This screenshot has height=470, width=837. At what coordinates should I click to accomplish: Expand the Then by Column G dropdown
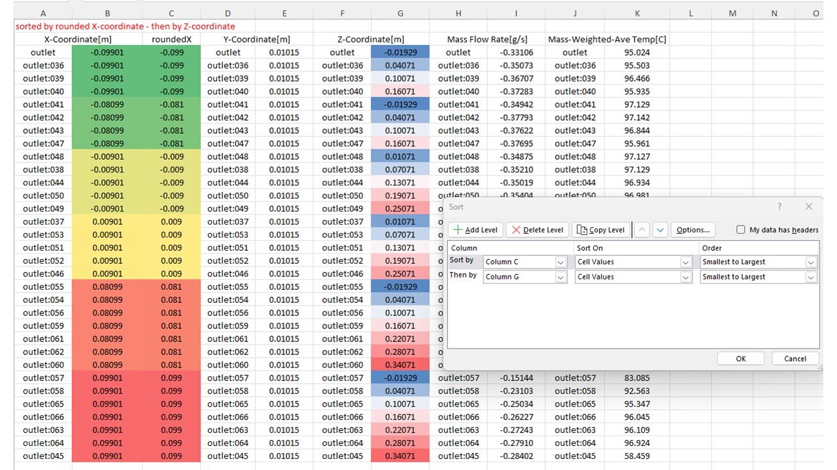pyautogui.click(x=560, y=277)
